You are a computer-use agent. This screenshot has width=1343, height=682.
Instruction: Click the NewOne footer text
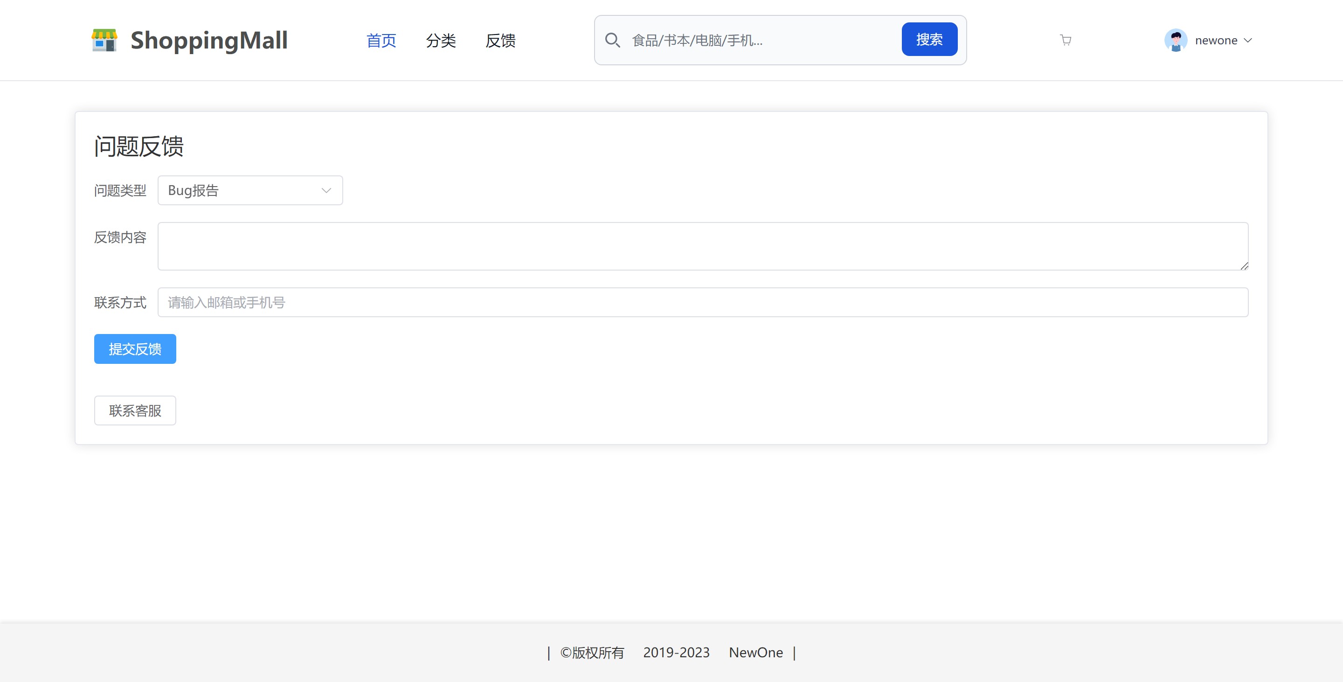pos(755,652)
